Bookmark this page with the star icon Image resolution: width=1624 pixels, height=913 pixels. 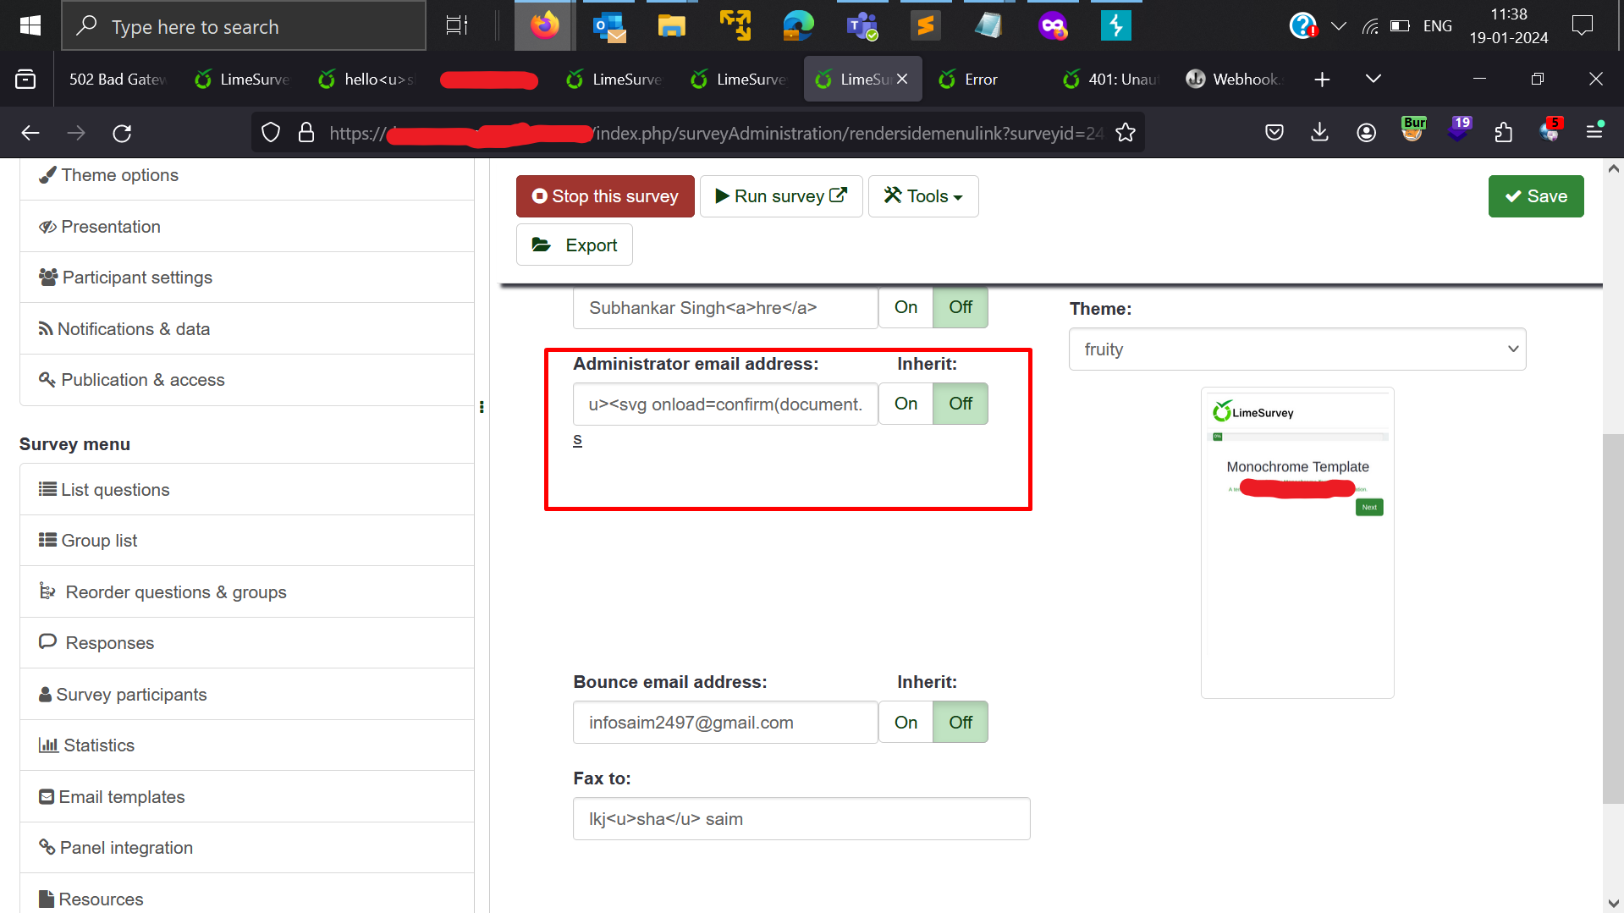coord(1126,133)
